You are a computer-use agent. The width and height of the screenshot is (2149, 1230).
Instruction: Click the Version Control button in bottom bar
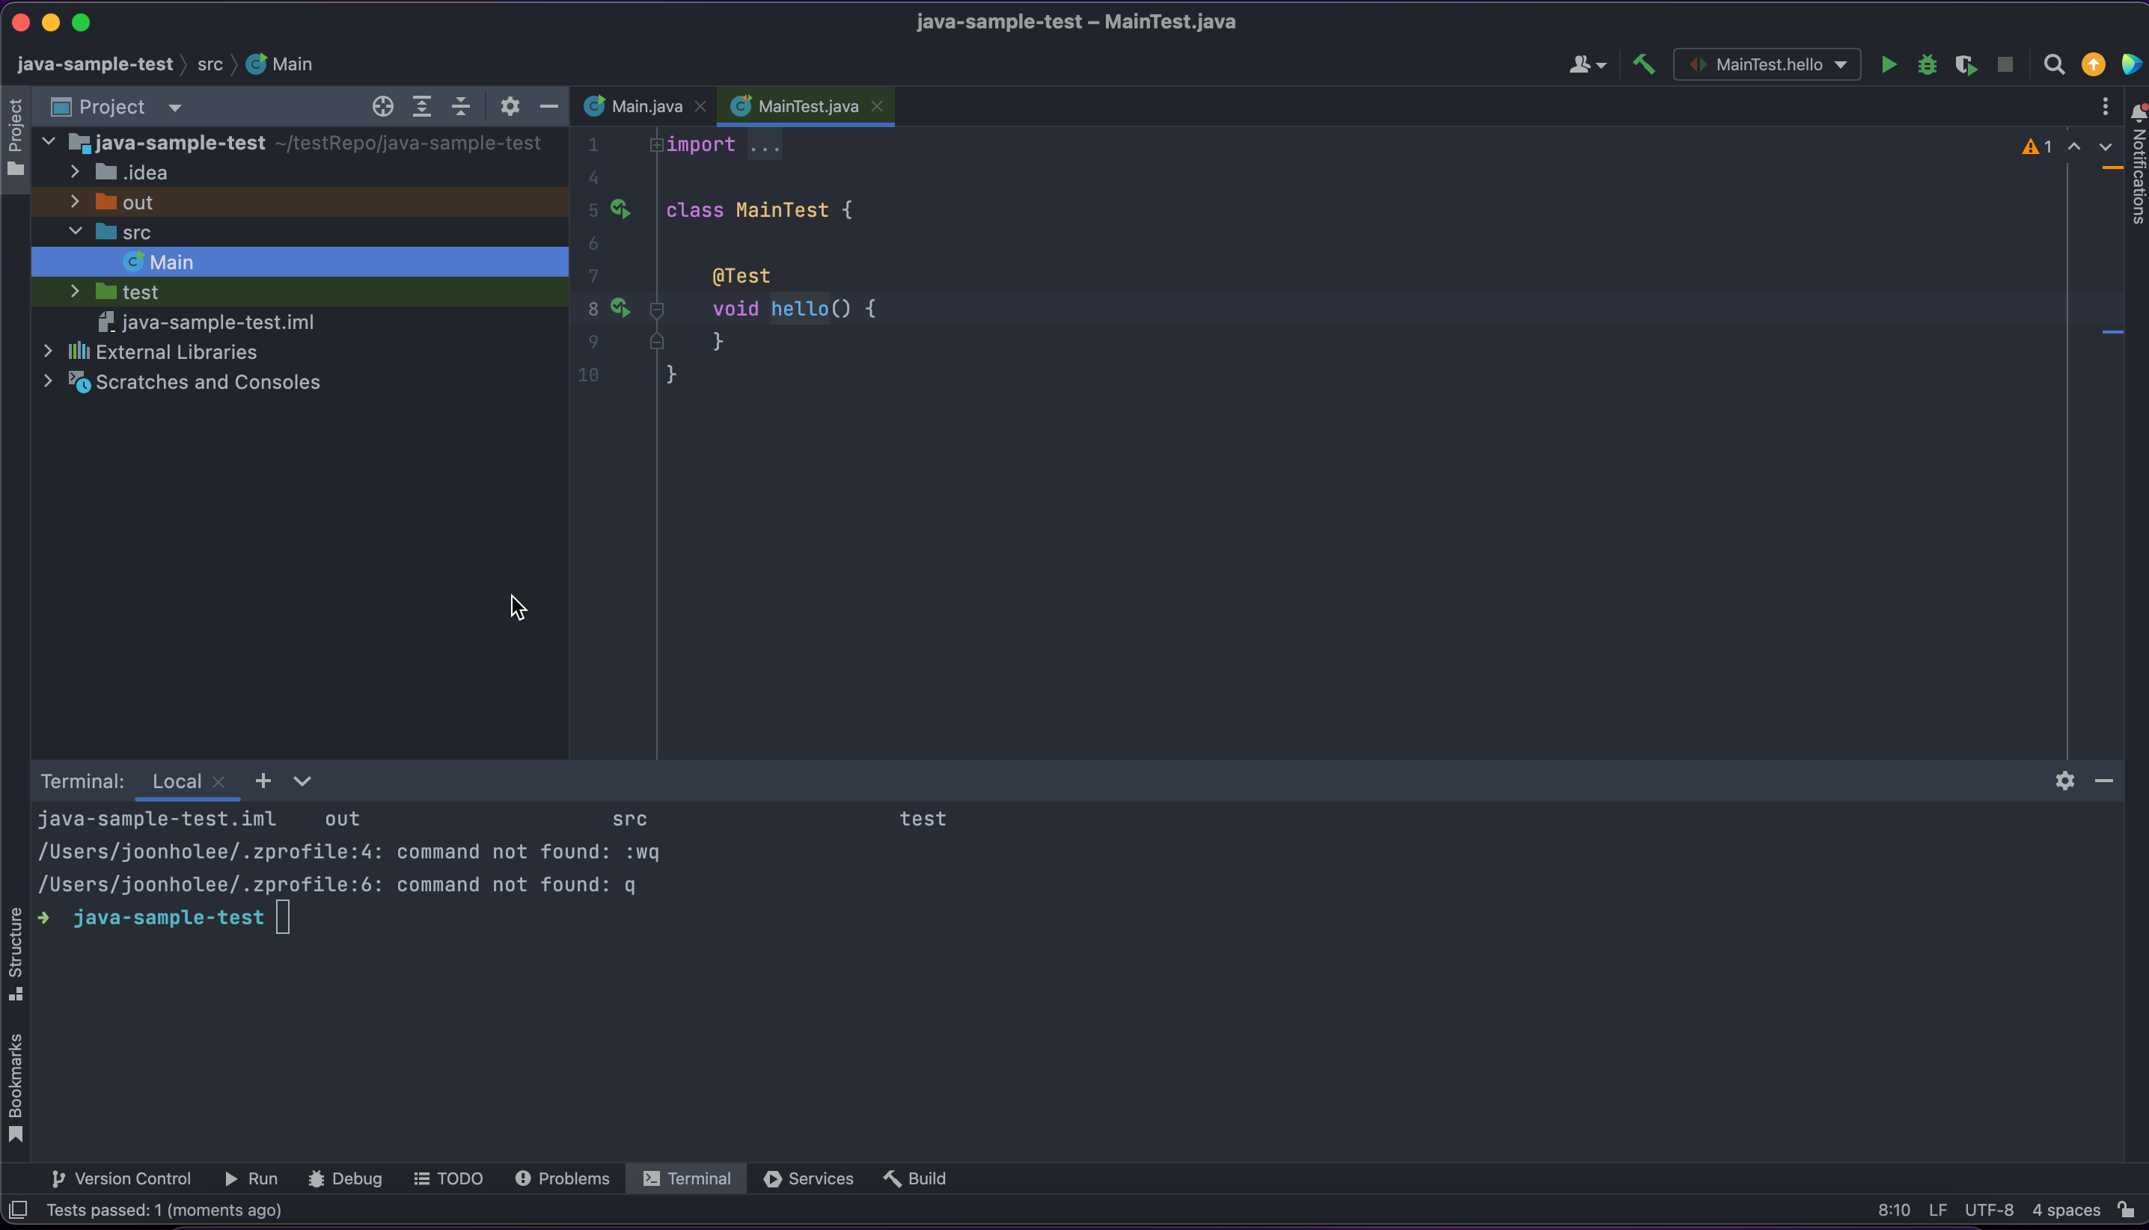click(x=122, y=1178)
